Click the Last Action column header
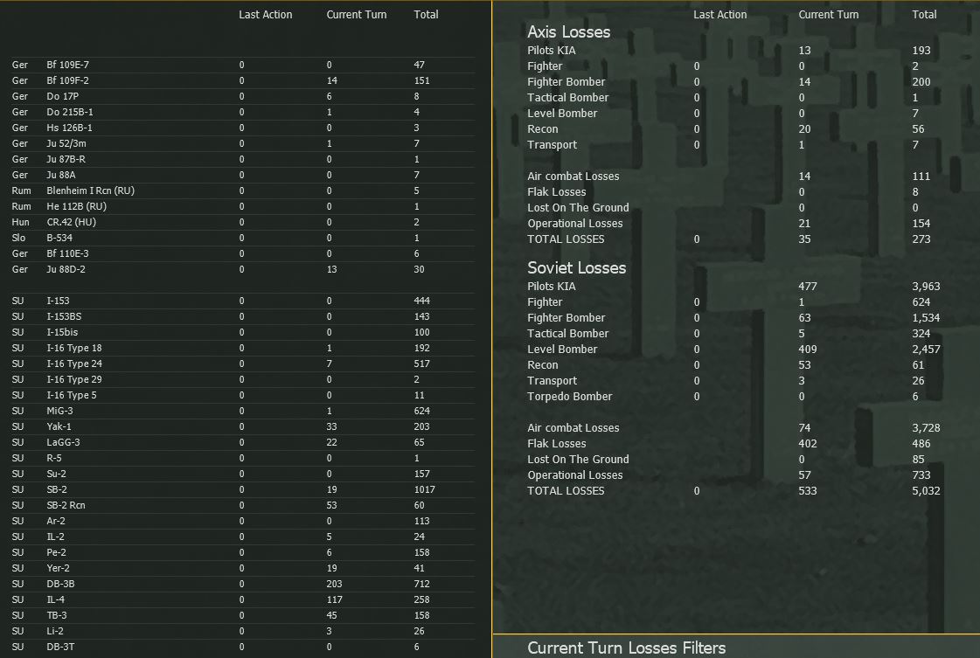 [265, 14]
